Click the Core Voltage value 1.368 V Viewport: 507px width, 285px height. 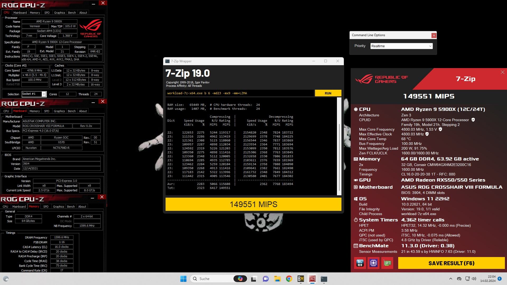pyautogui.click(x=68, y=36)
